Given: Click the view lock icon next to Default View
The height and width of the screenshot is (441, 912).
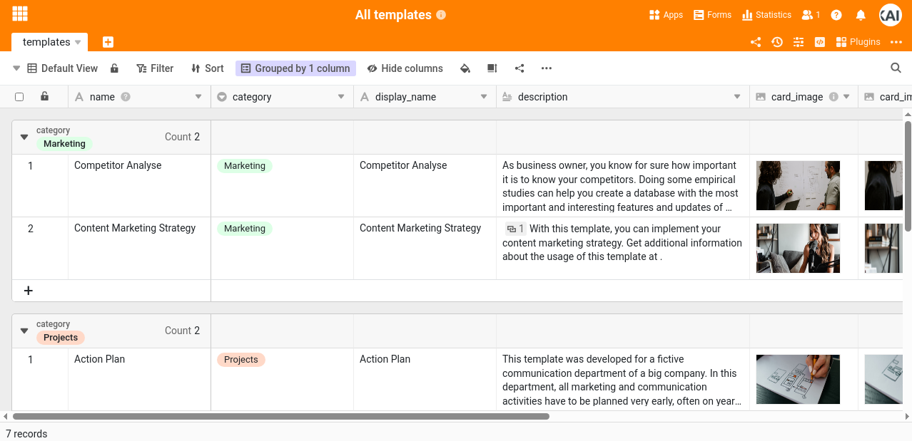Looking at the screenshot, I should tap(114, 68).
